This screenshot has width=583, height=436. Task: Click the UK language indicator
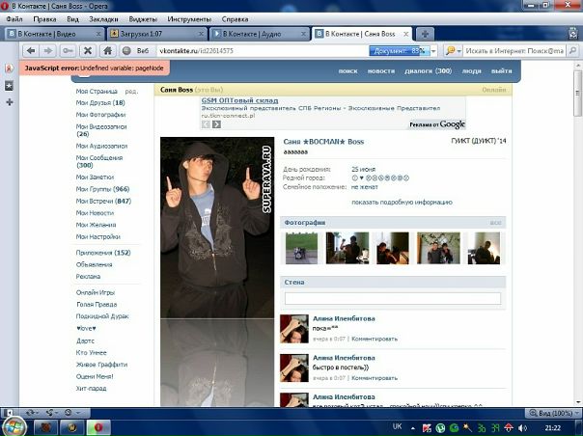(x=398, y=426)
